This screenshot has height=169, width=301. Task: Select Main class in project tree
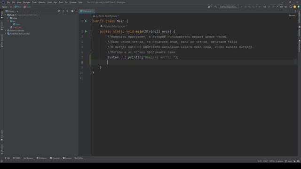click(16, 24)
